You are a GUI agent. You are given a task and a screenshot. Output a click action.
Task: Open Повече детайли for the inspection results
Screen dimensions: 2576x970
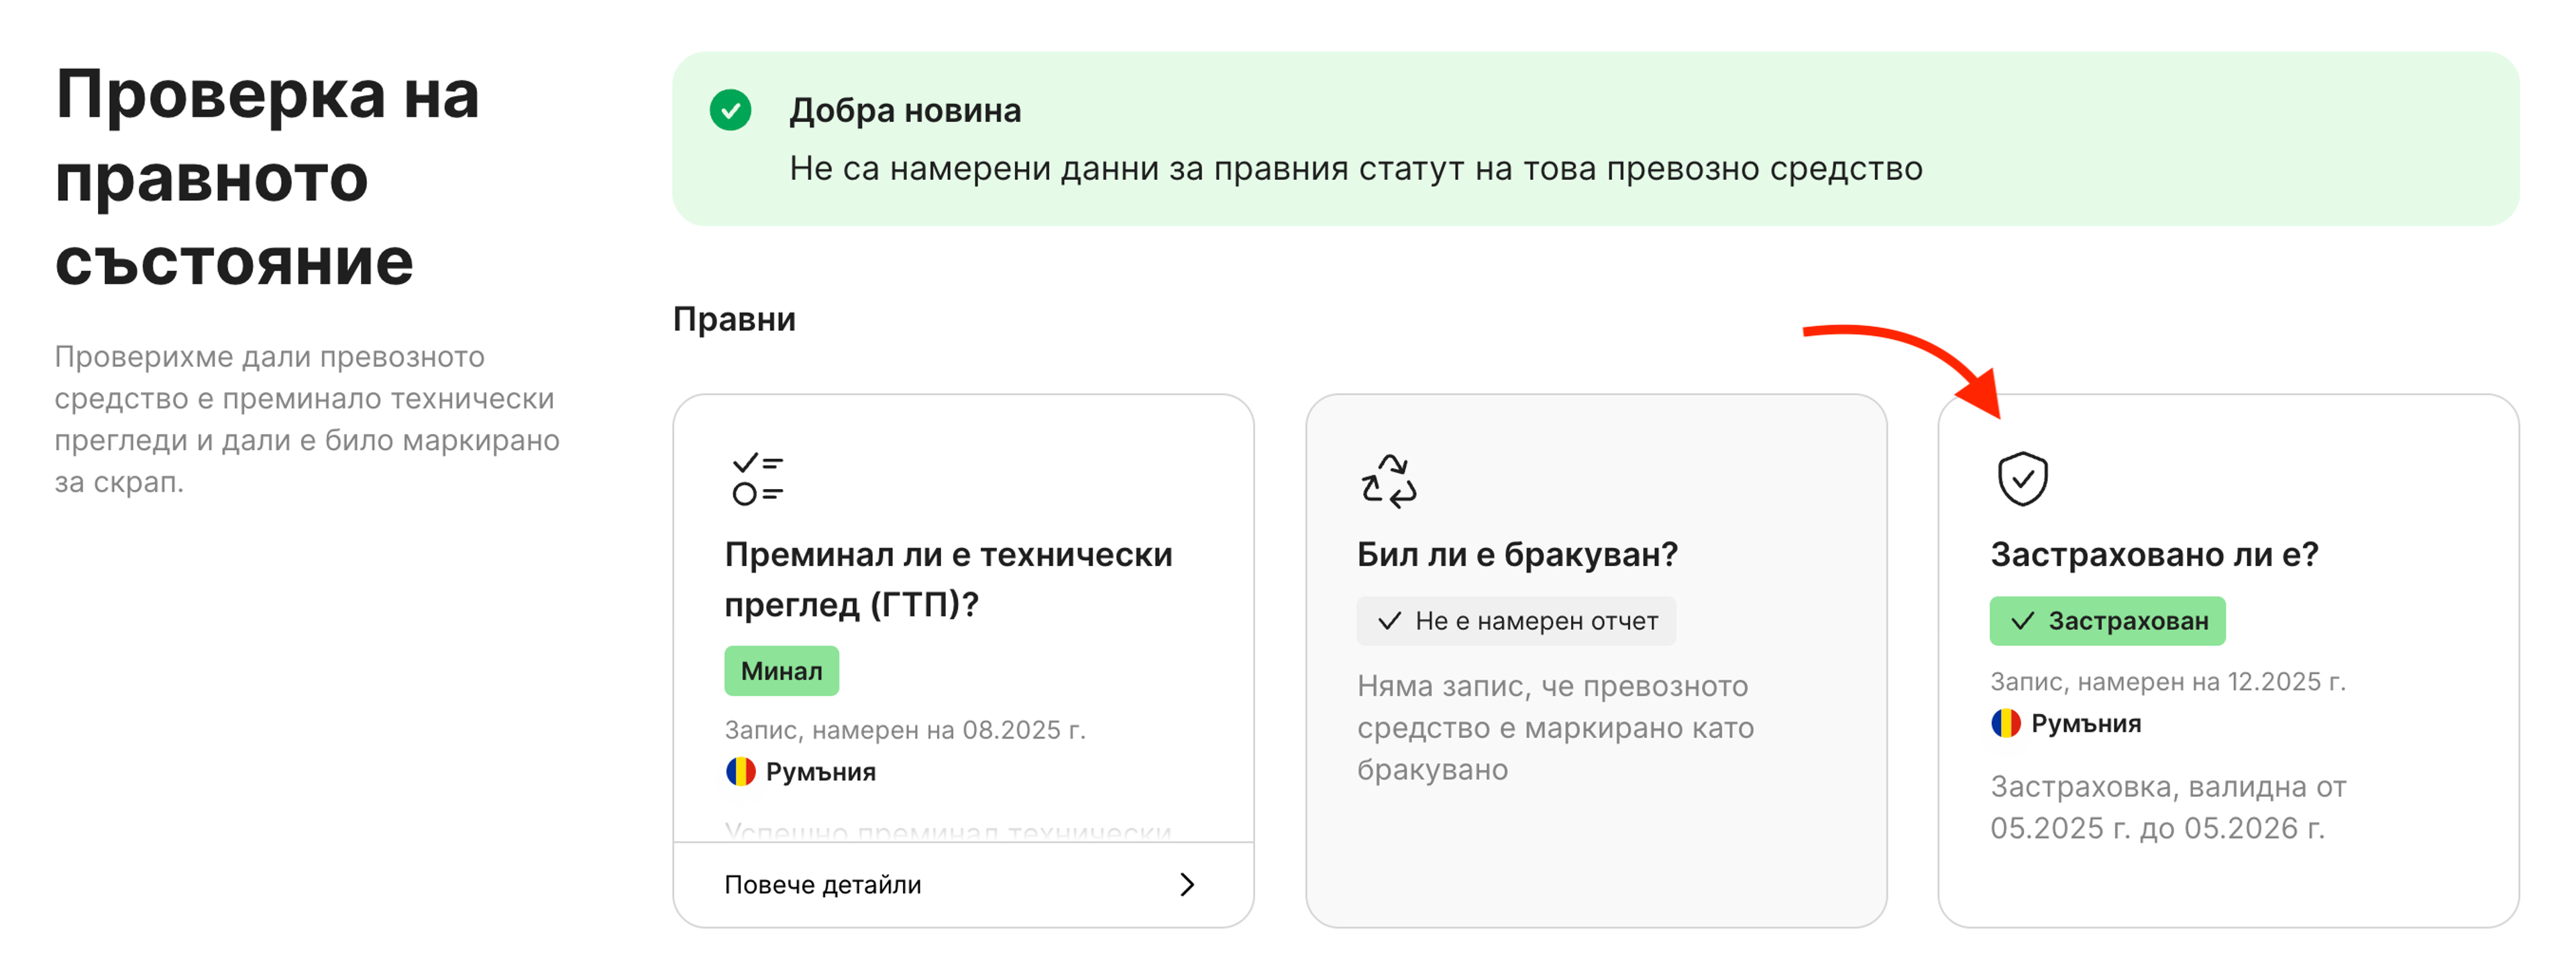[822, 884]
